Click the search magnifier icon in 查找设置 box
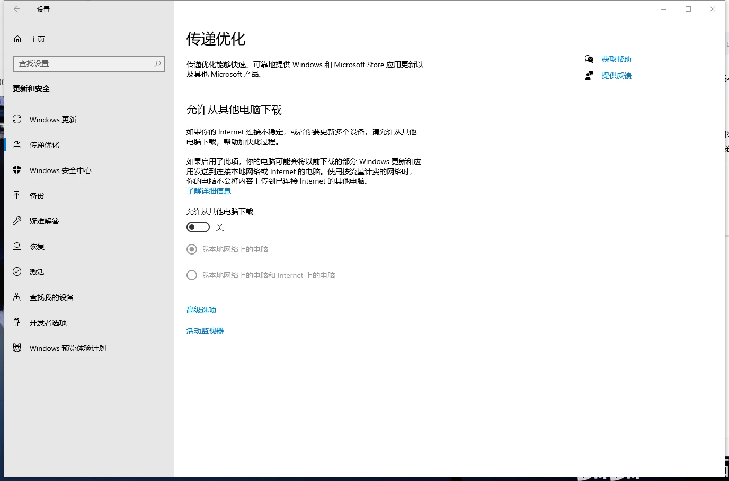This screenshot has height=481, width=729. tap(157, 63)
